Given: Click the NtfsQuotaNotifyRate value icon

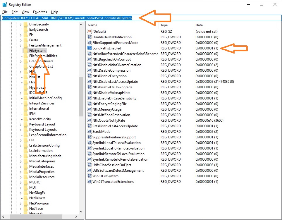Looking at the screenshot, I should (90, 120).
